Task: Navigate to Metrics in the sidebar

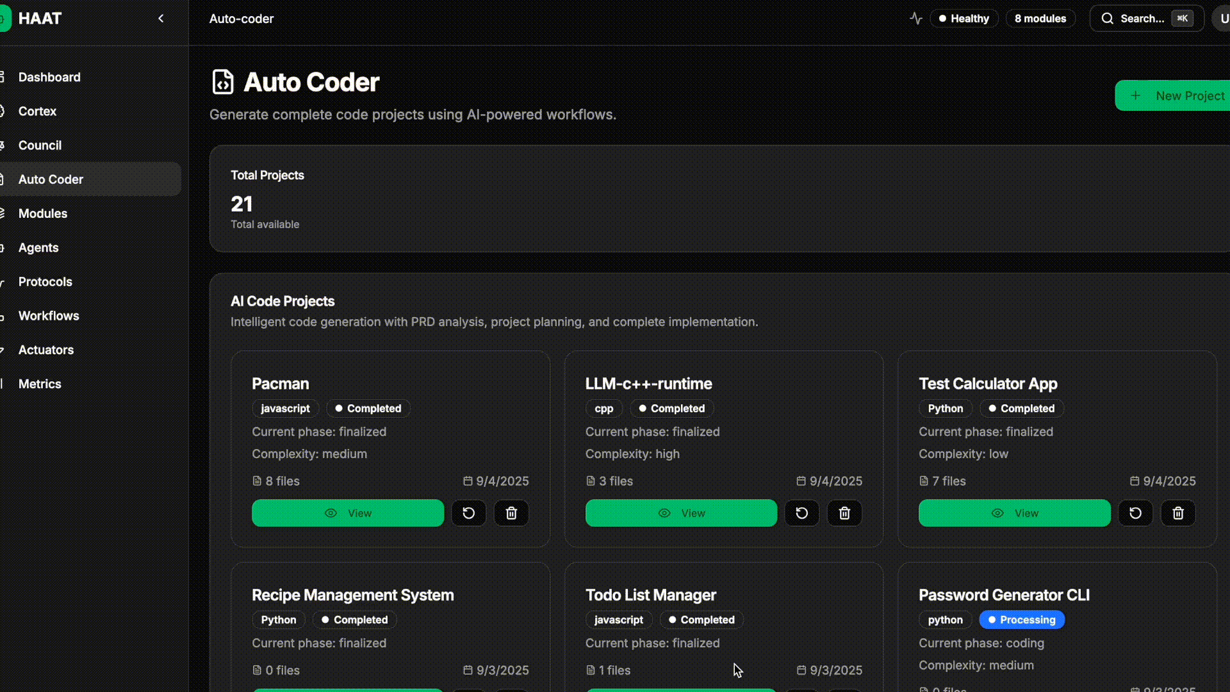Action: point(40,384)
